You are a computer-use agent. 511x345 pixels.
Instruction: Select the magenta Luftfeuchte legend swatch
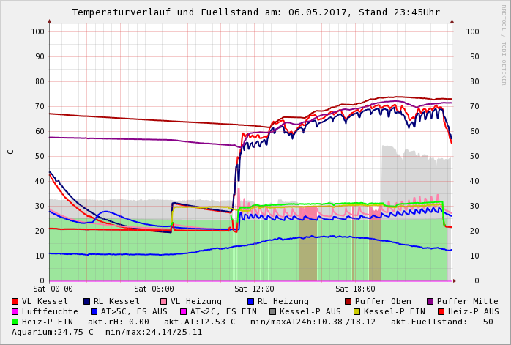15,311
